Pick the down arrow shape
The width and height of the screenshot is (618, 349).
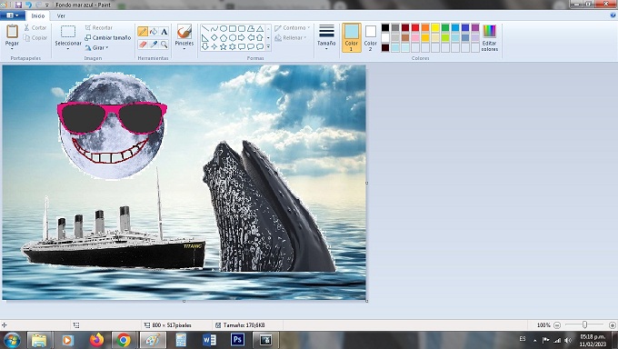click(205, 47)
